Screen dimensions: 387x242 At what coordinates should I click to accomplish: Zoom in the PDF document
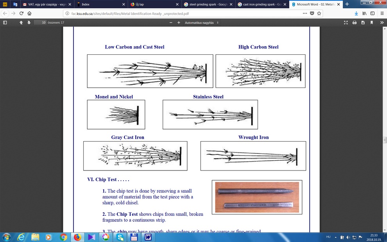click(179, 23)
